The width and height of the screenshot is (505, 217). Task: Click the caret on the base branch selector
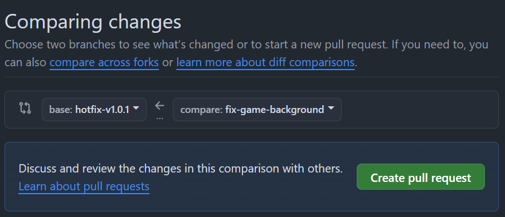tap(136, 108)
